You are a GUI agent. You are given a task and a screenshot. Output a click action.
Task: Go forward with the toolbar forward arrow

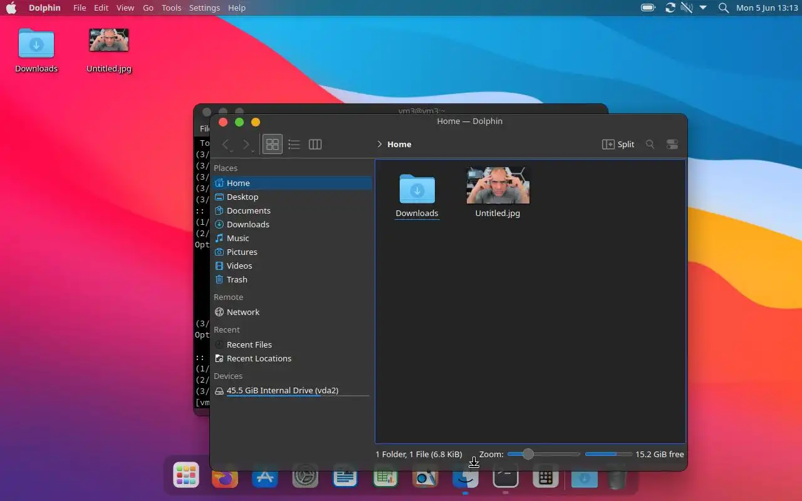(246, 145)
